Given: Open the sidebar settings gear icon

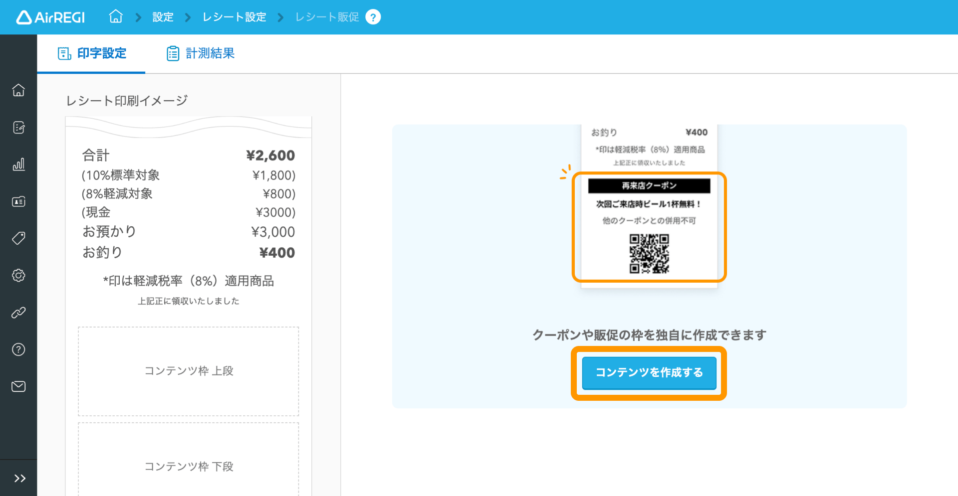Looking at the screenshot, I should click(18, 275).
